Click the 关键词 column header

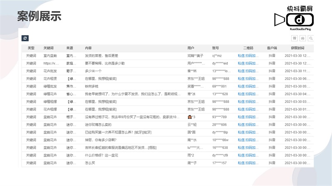[x=49, y=48]
